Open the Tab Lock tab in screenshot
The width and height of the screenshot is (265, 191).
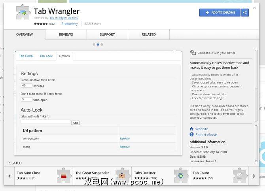pyautogui.click(x=46, y=56)
